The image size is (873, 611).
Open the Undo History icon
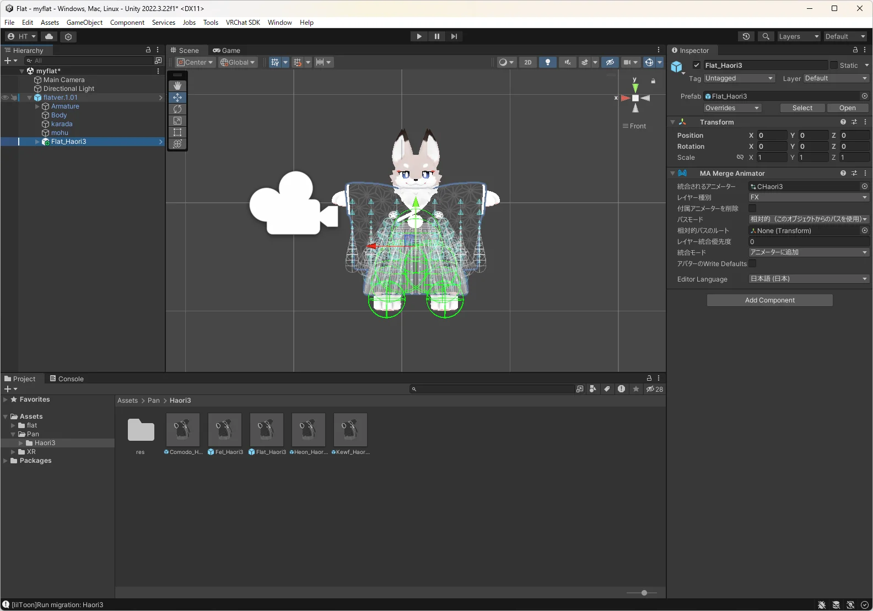point(746,36)
